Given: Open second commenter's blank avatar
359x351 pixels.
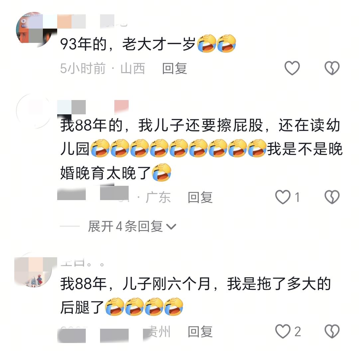Looking at the screenshot, I should pyautogui.click(x=34, y=111).
